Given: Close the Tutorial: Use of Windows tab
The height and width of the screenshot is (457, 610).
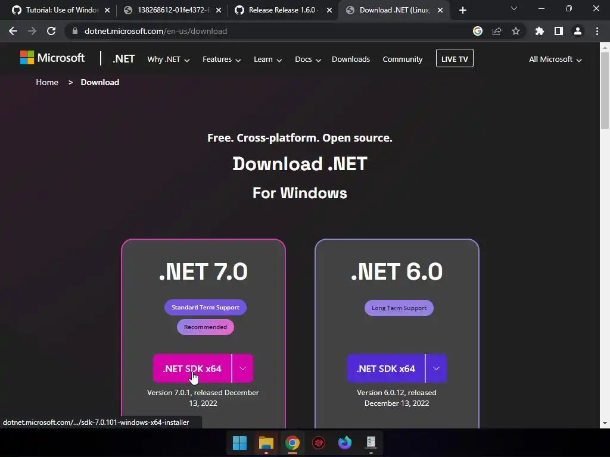Looking at the screenshot, I should coord(107,10).
